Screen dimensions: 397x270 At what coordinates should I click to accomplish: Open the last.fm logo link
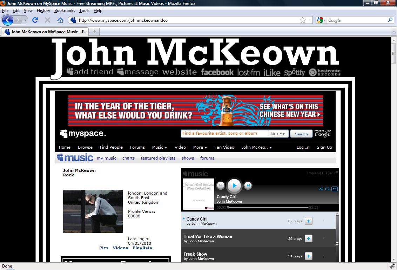coord(249,73)
